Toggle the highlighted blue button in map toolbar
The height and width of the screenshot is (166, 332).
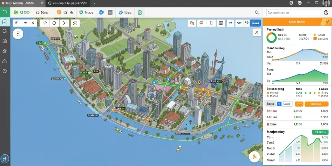click(x=255, y=23)
